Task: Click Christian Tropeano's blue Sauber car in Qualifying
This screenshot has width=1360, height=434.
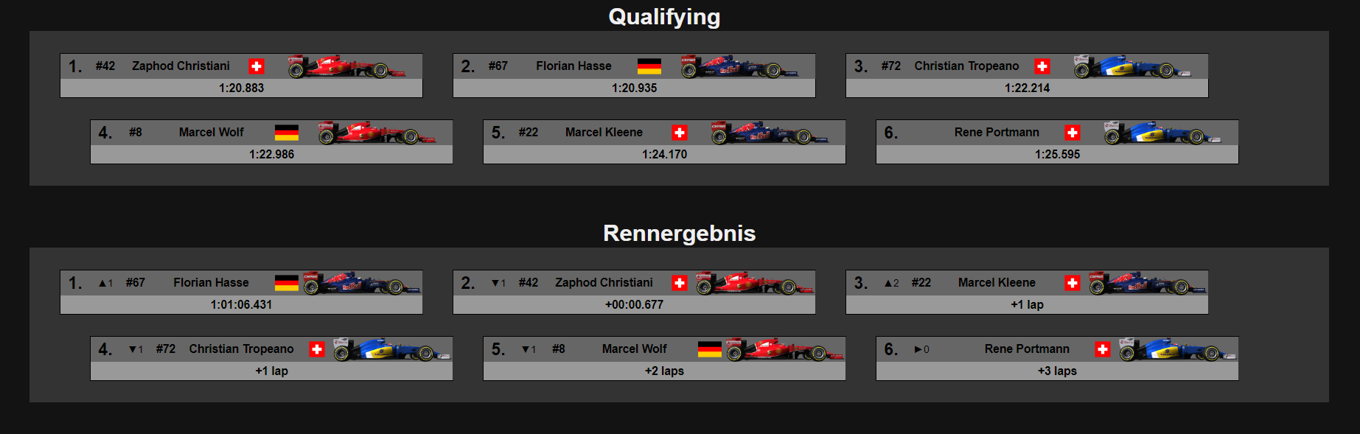Action: pyautogui.click(x=1132, y=66)
